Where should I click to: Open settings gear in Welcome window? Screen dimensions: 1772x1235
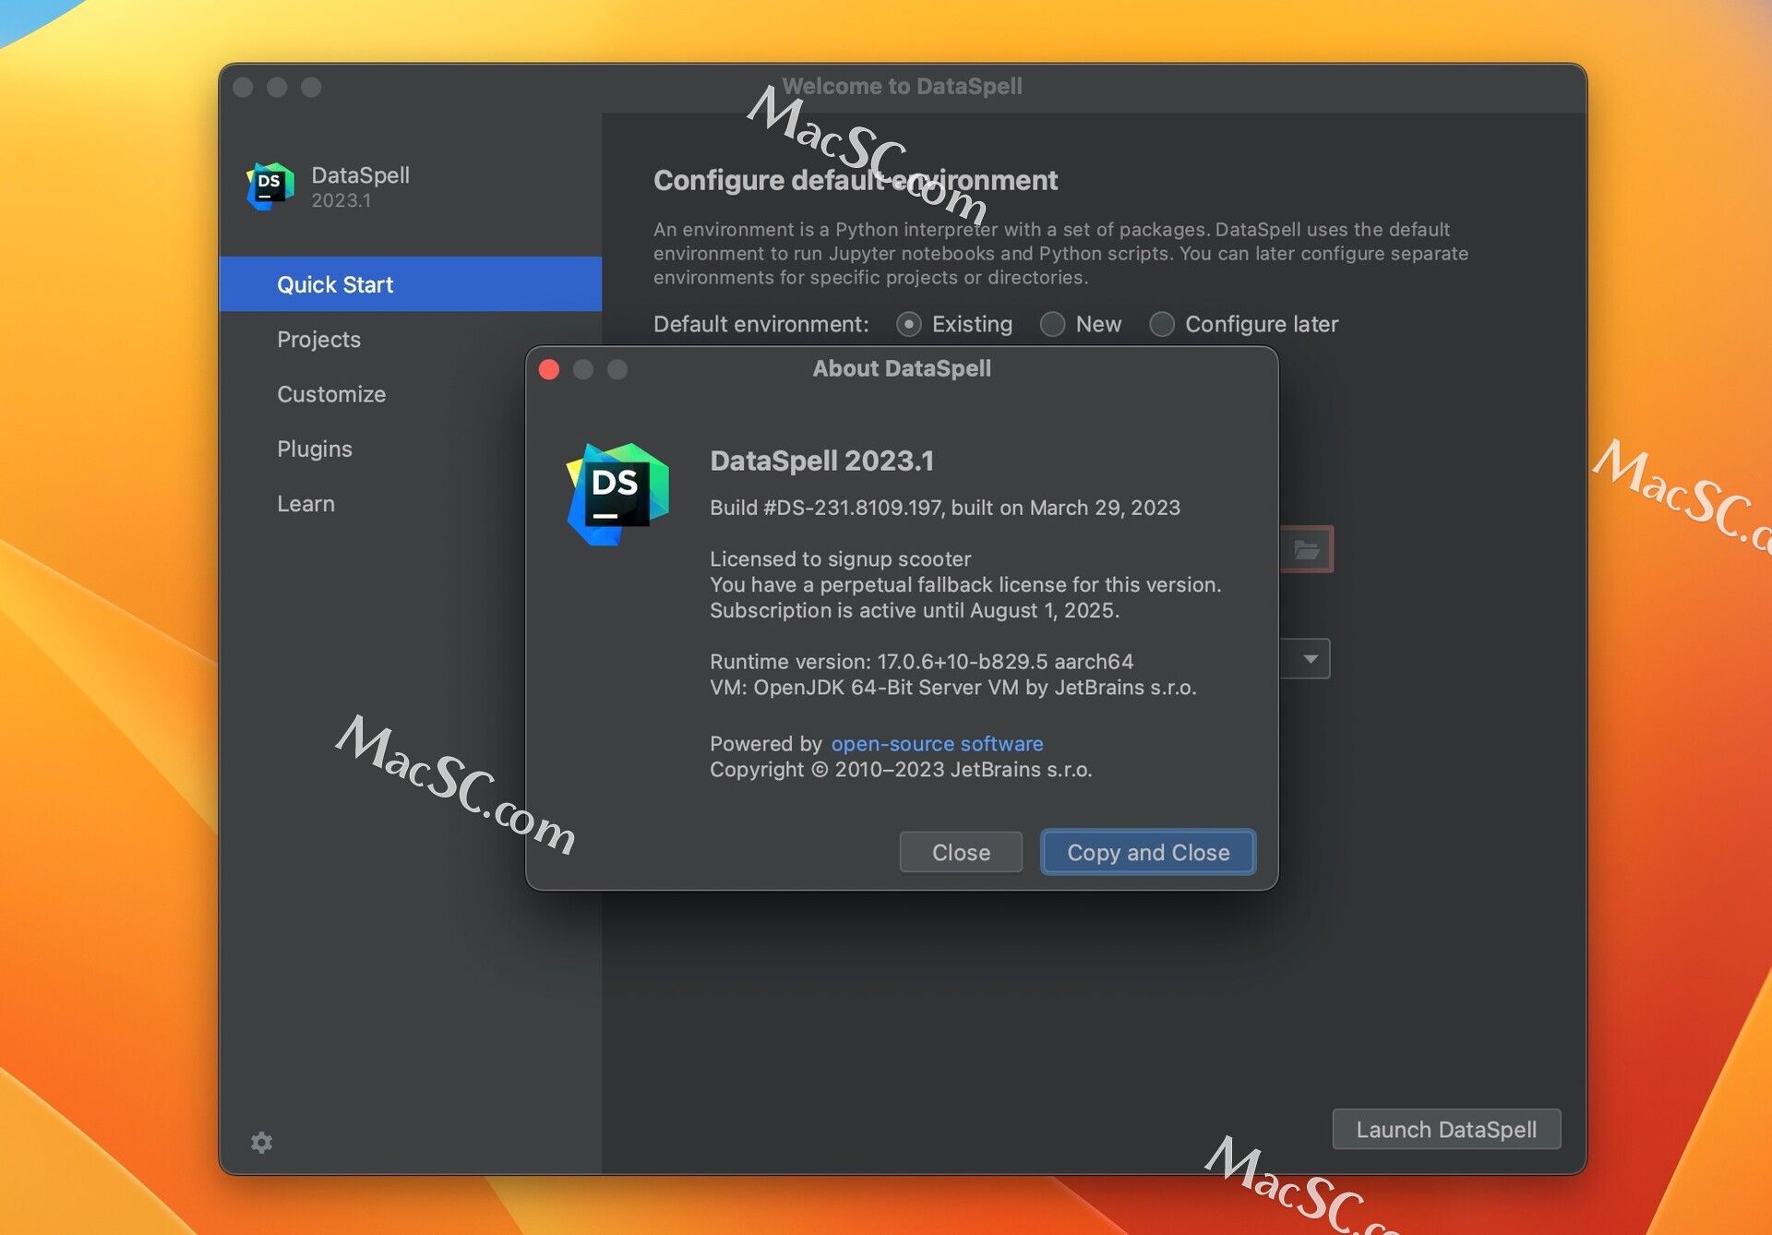pos(262,1143)
